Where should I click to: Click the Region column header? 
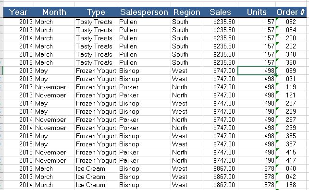click(x=187, y=12)
